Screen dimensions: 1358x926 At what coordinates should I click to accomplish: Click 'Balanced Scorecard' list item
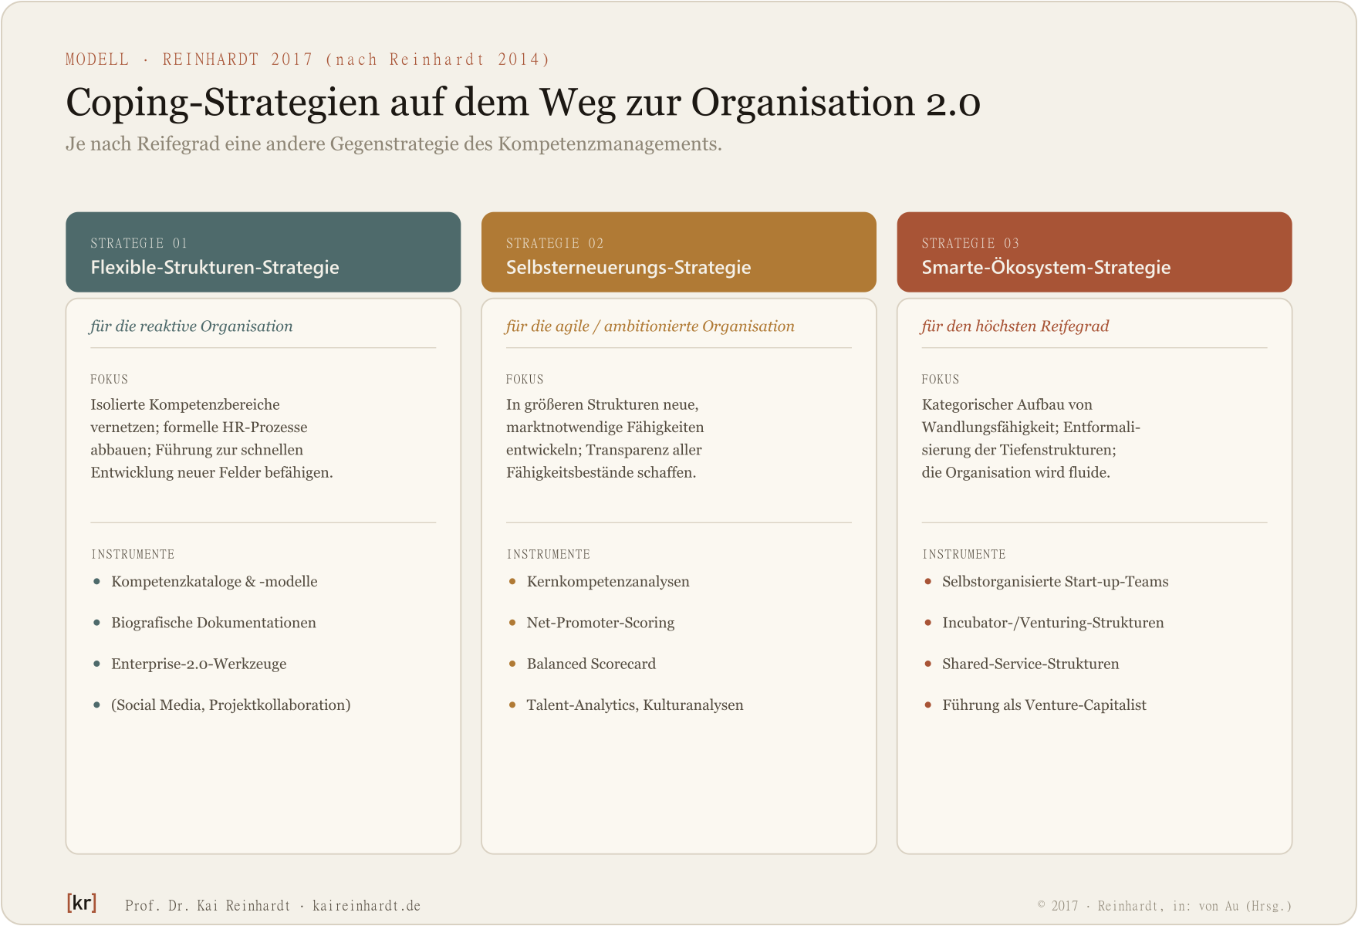pos(591,664)
